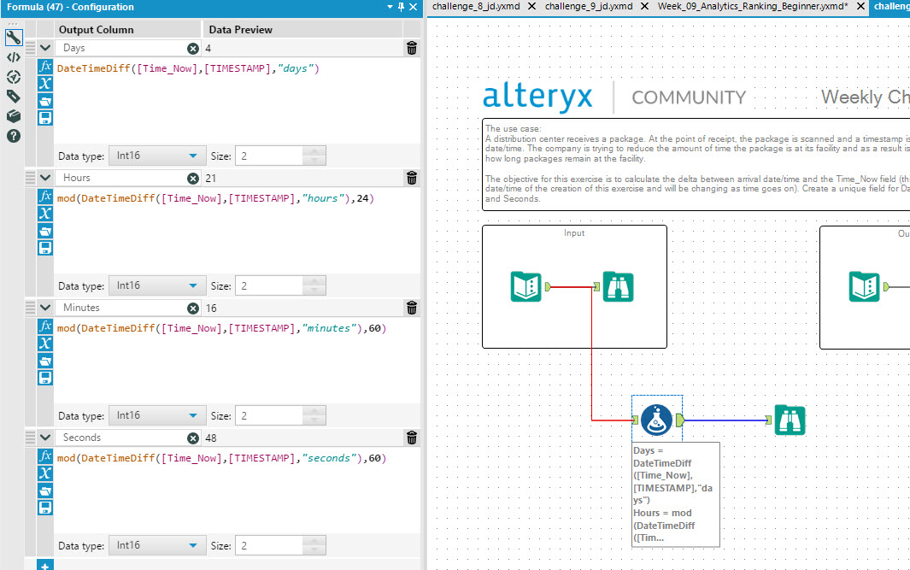Toggle the pin on the Configuration panel

pos(402,8)
